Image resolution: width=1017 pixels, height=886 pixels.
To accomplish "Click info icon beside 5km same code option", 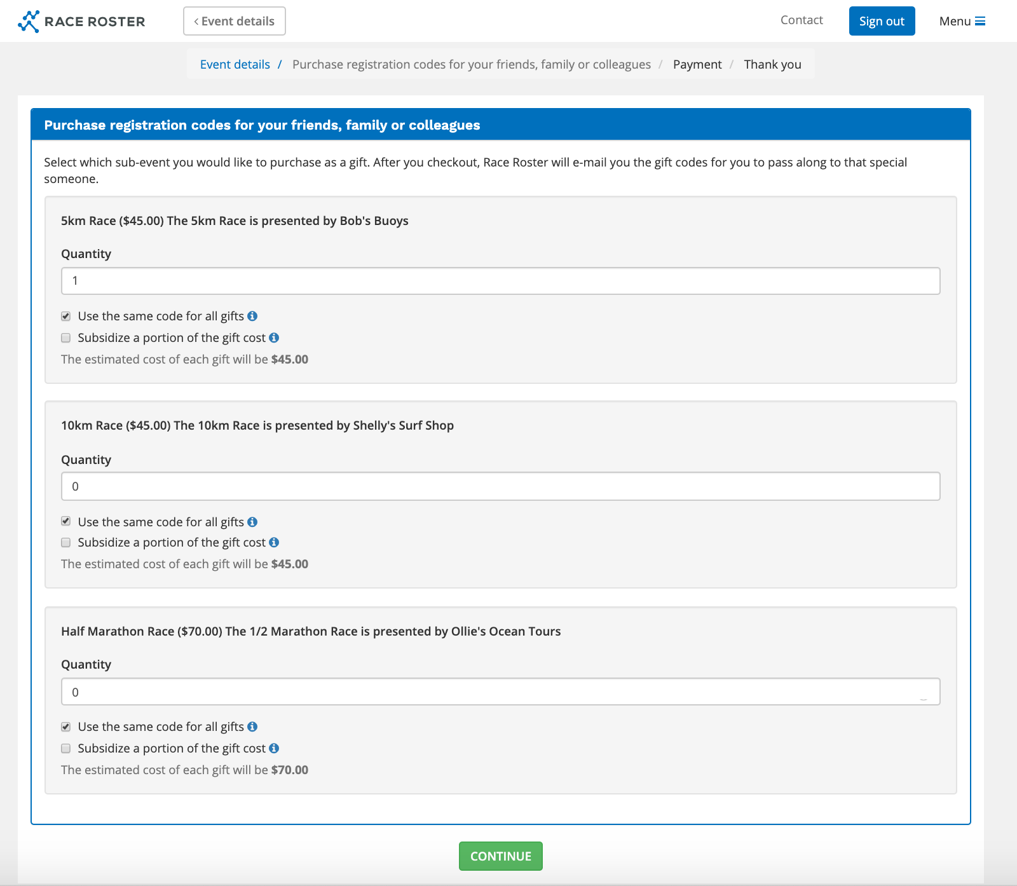I will pyautogui.click(x=252, y=316).
